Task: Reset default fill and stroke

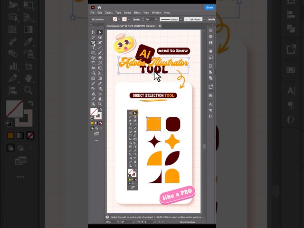Action: (92, 118)
